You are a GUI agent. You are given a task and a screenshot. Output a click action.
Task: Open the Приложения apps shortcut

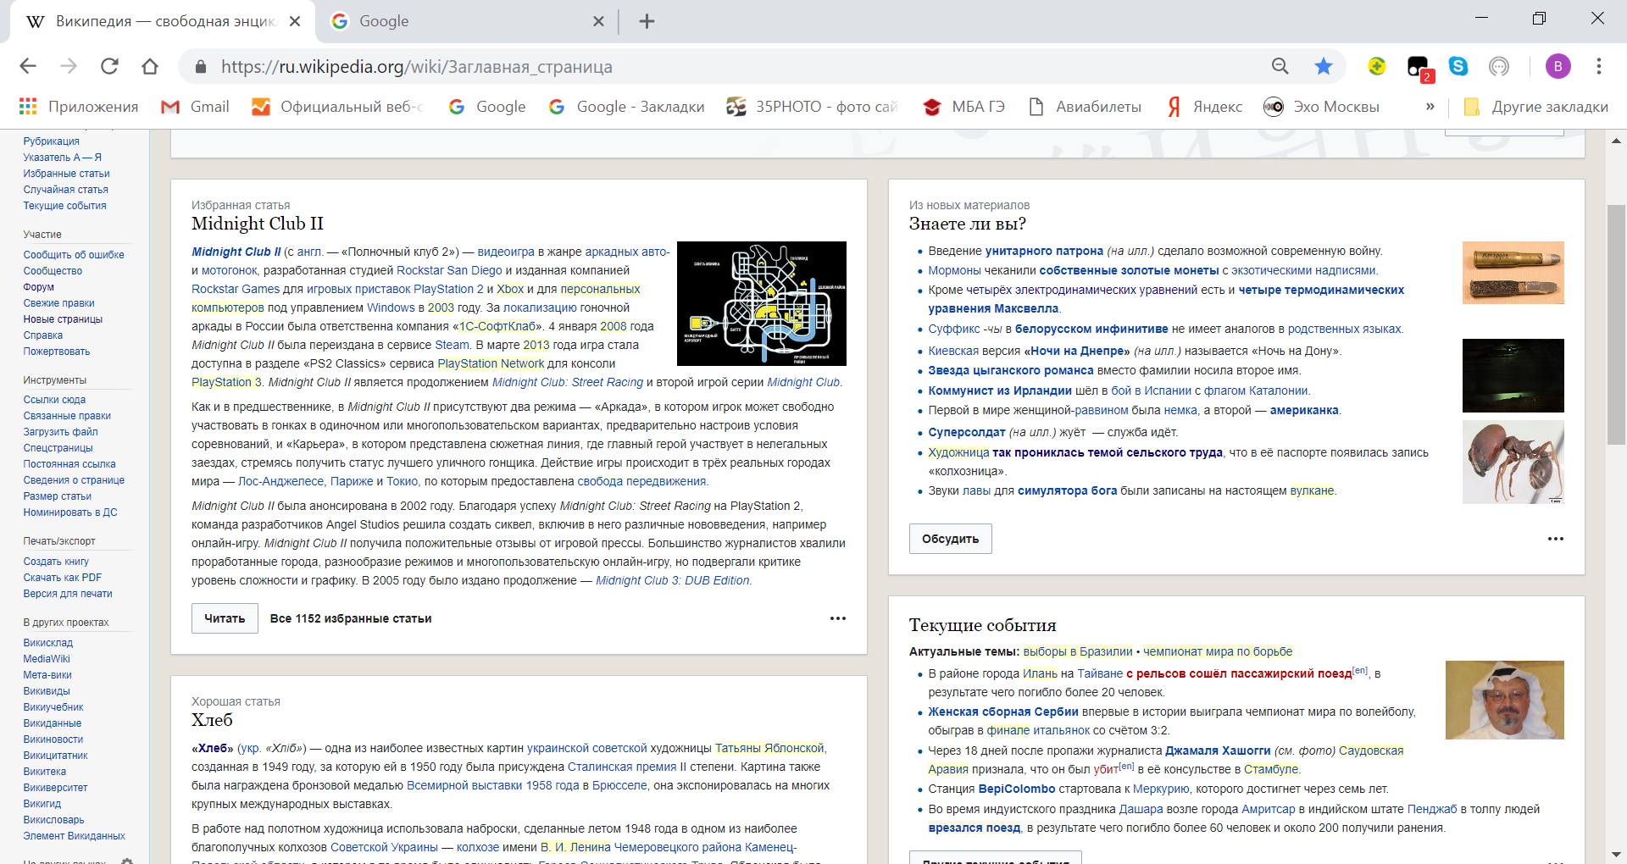(79, 107)
